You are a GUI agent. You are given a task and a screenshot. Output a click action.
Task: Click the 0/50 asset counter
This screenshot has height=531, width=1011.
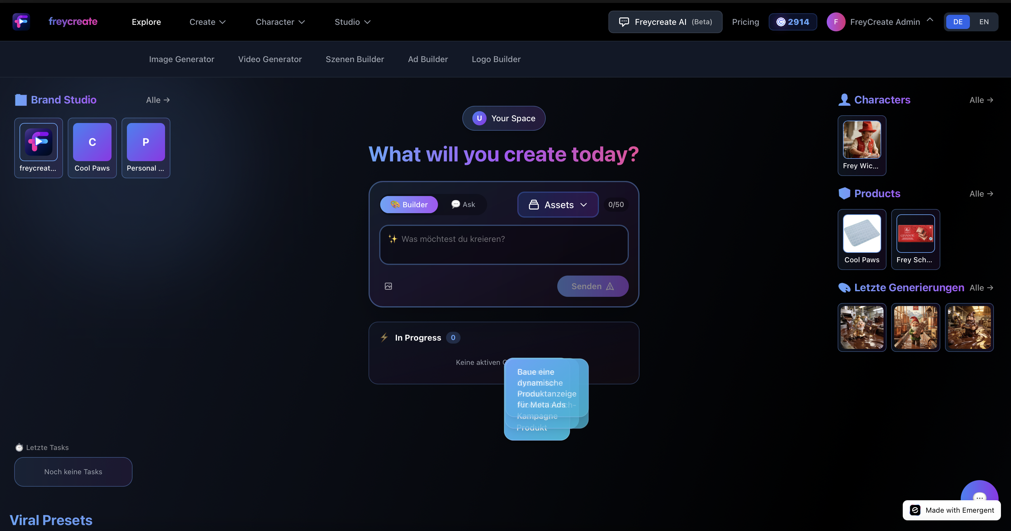(x=616, y=205)
